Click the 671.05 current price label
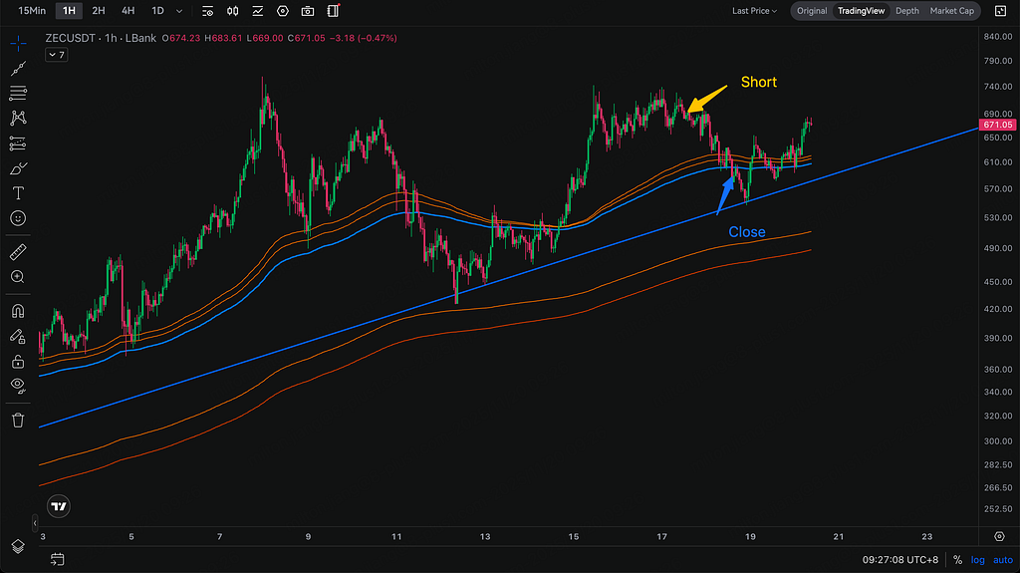Viewport: 1020px width, 573px height. point(998,125)
